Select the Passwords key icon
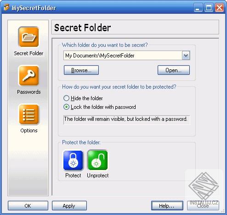Viewport: 227px width, 215px height. 28,75
